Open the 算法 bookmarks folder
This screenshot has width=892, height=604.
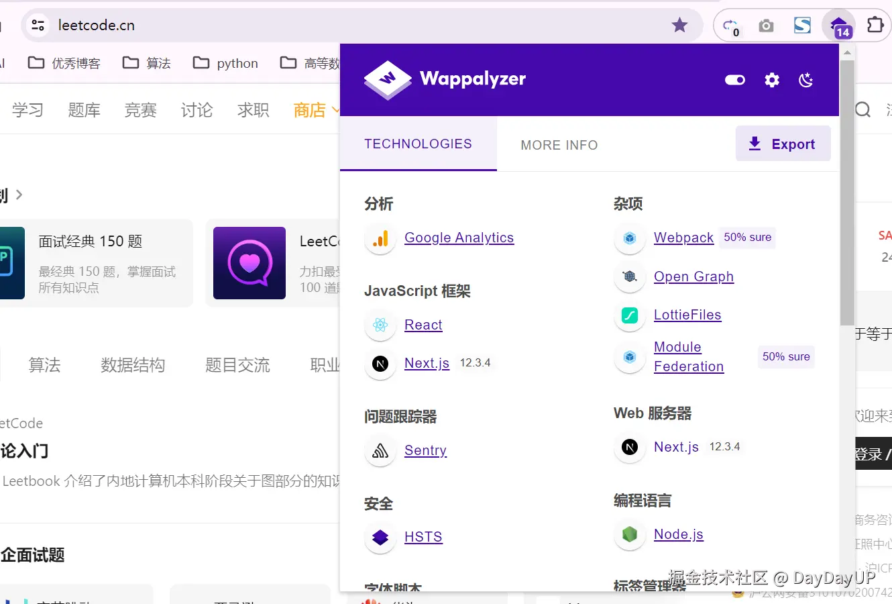146,62
